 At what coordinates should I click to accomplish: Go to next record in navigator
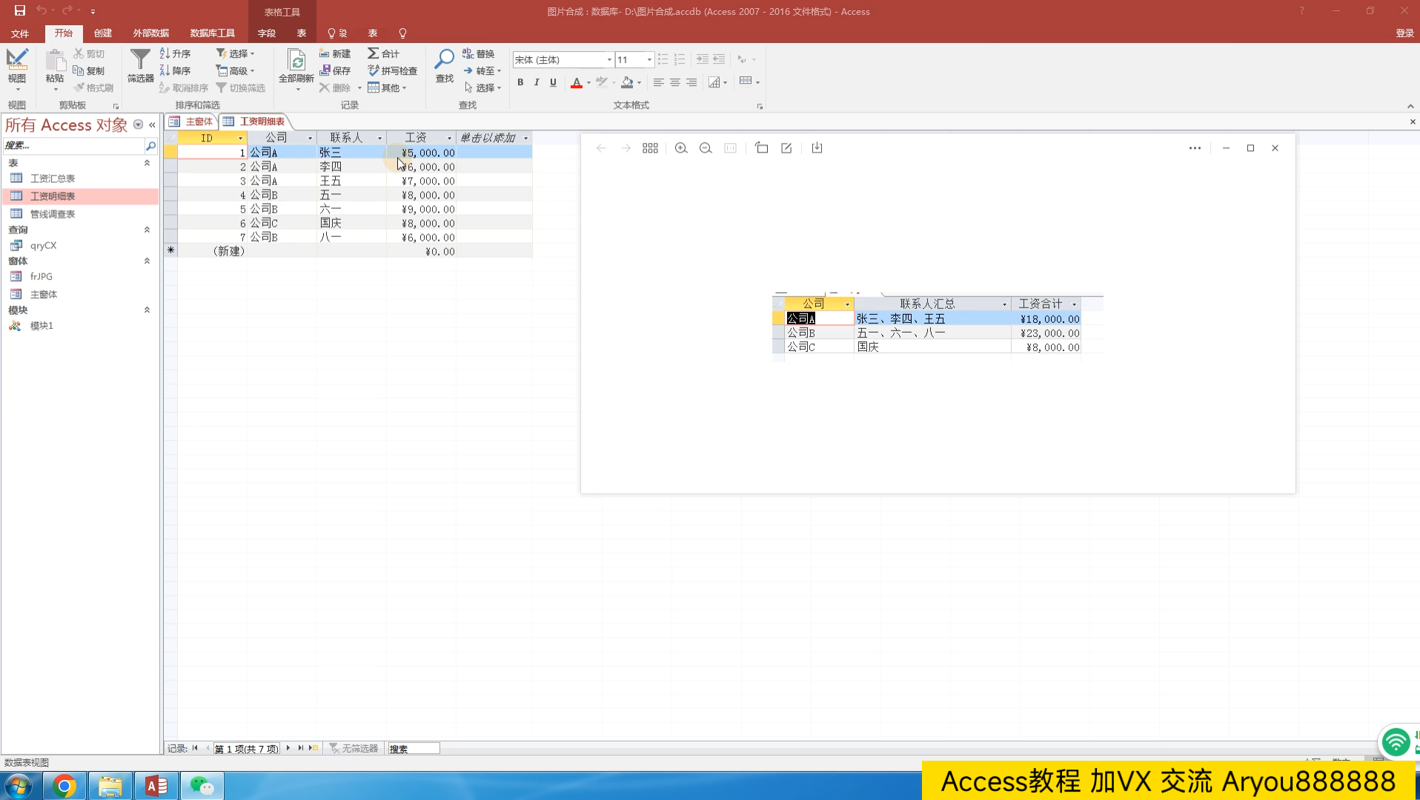(x=288, y=748)
